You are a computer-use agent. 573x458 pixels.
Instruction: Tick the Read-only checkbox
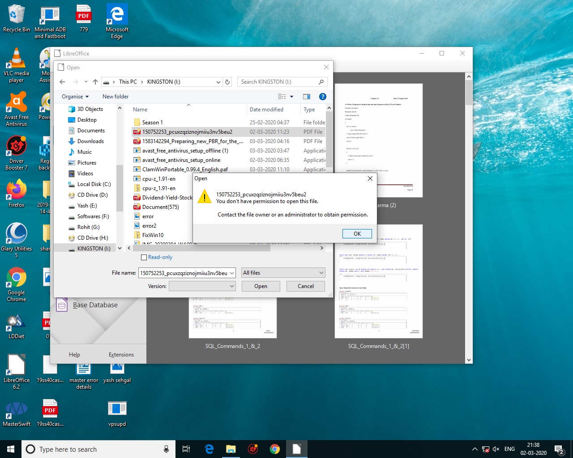(144, 258)
